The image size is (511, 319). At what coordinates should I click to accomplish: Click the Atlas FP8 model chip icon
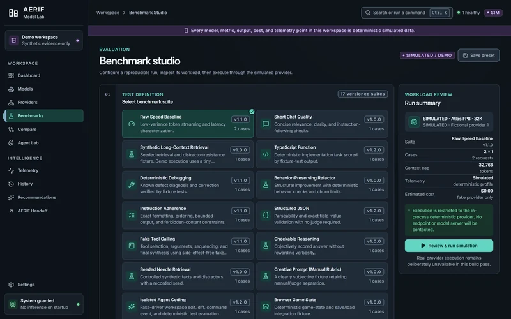point(414,122)
